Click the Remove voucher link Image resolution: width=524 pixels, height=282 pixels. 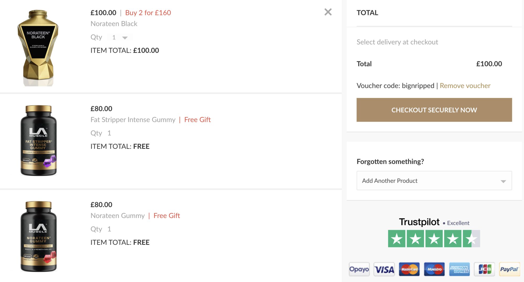(x=465, y=86)
